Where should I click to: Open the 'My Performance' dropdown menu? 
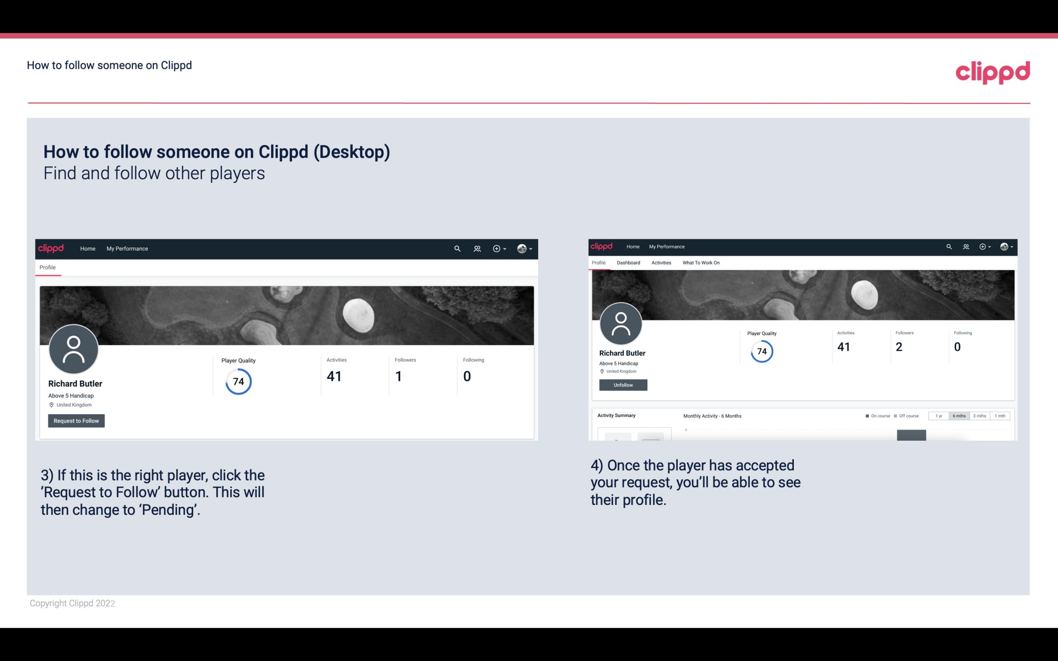[126, 248]
